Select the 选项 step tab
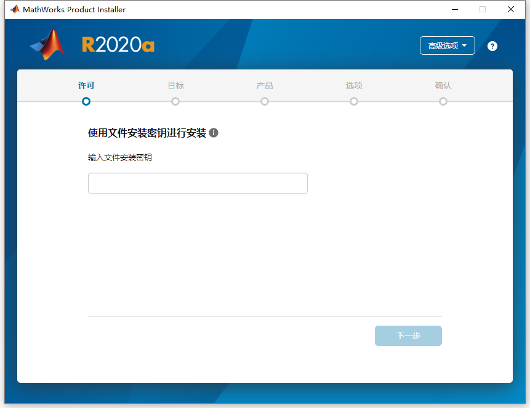 [x=354, y=85]
